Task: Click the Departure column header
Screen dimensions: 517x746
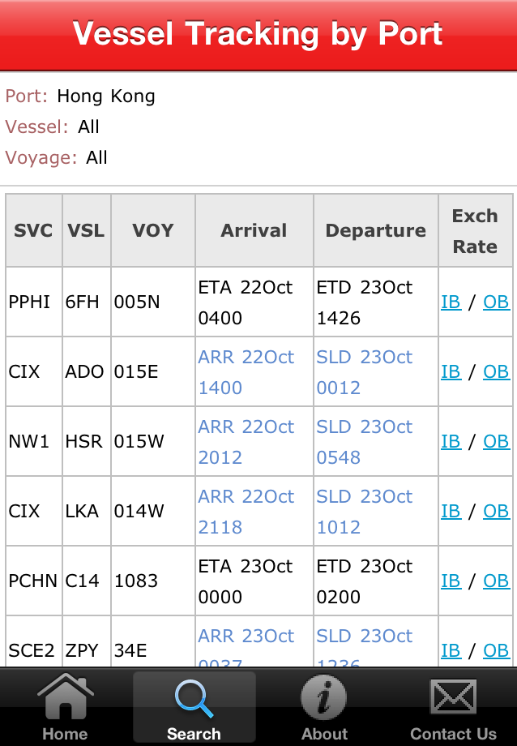Action: [x=375, y=230]
